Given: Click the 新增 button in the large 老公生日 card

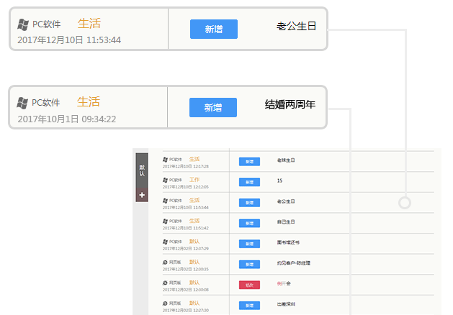Looking at the screenshot, I should pos(214,29).
